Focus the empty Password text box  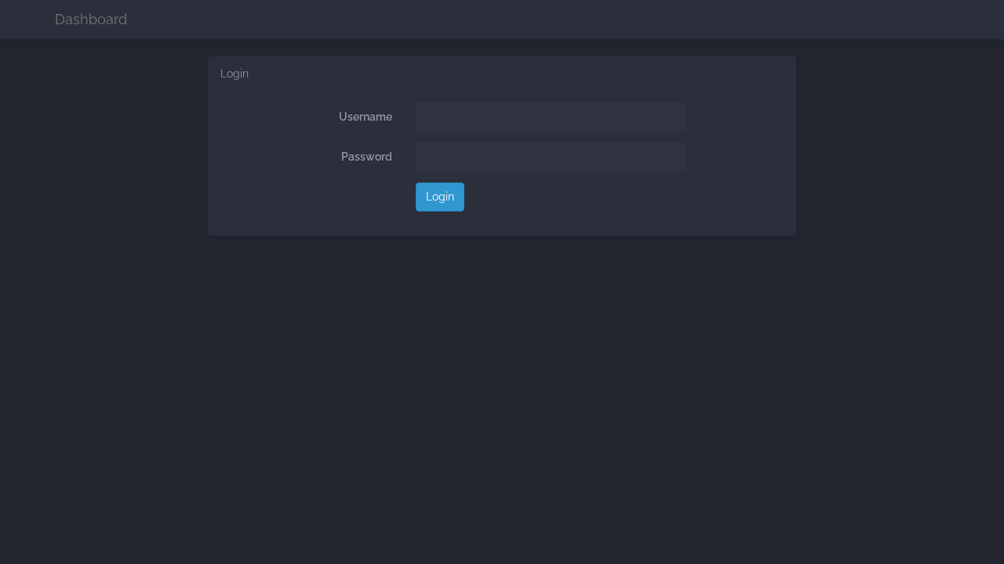(550, 157)
